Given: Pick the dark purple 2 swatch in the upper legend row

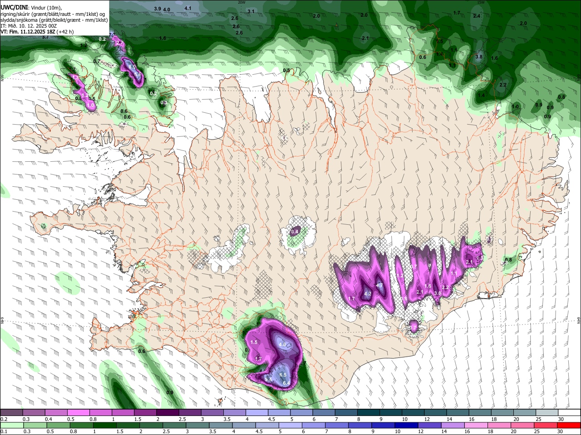Looking at the screenshot, I should 167,412.
